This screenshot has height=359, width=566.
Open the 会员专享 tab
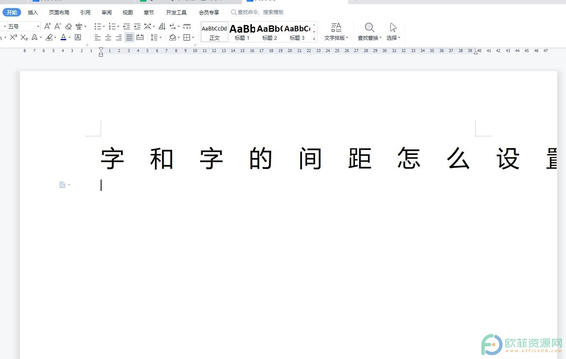click(209, 12)
